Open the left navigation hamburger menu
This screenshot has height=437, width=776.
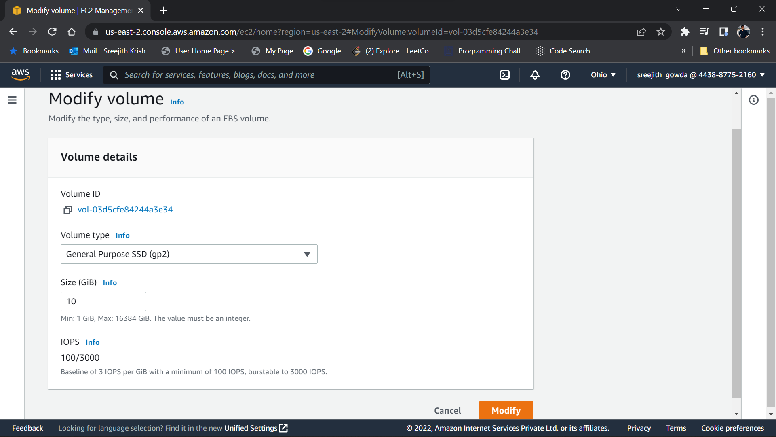click(x=12, y=100)
